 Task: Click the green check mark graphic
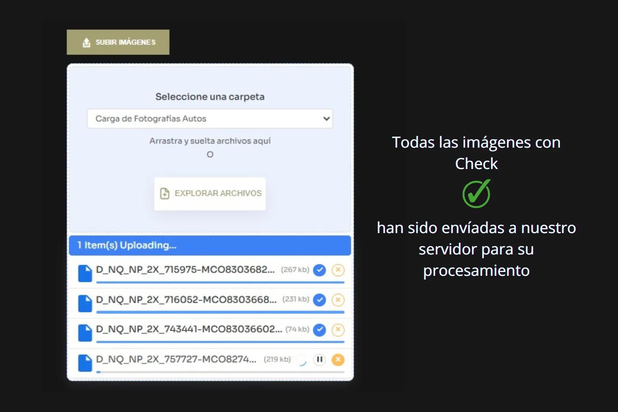(476, 193)
